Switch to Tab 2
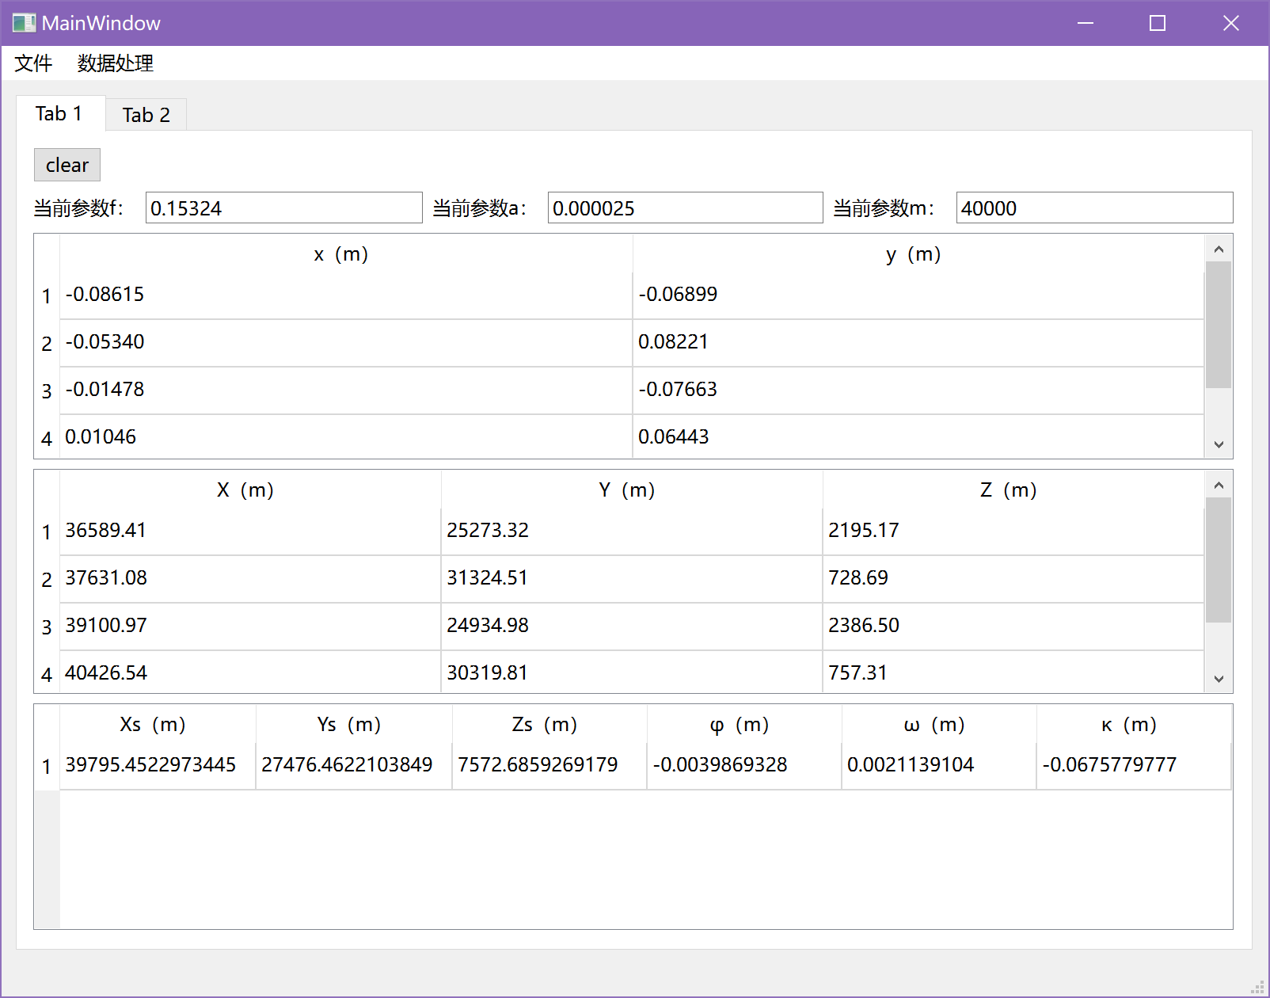Viewport: 1270px width, 998px height. point(146,115)
